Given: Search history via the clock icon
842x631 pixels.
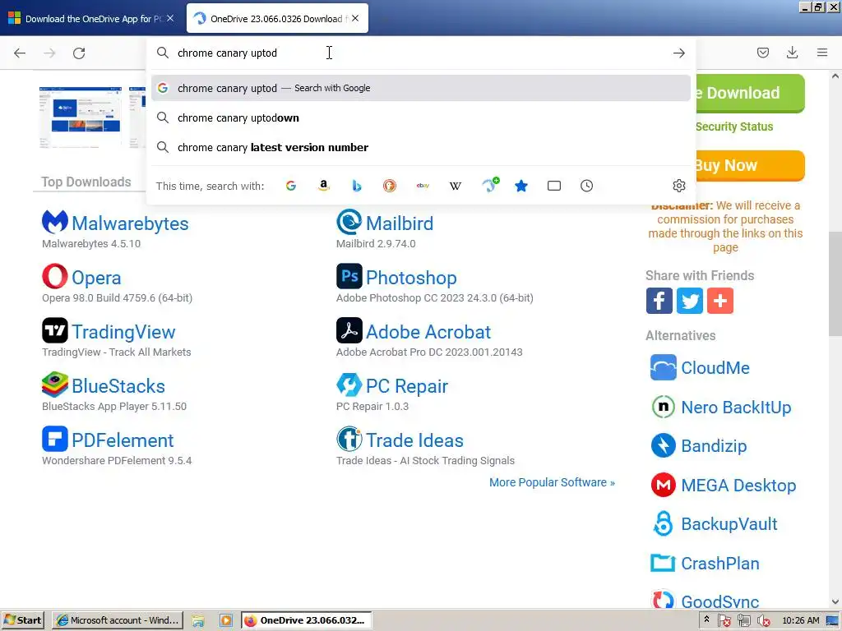Looking at the screenshot, I should click(586, 186).
